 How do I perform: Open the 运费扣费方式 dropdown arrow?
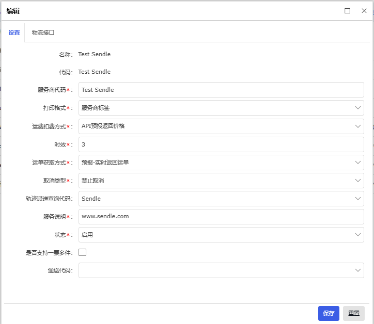click(x=358, y=126)
